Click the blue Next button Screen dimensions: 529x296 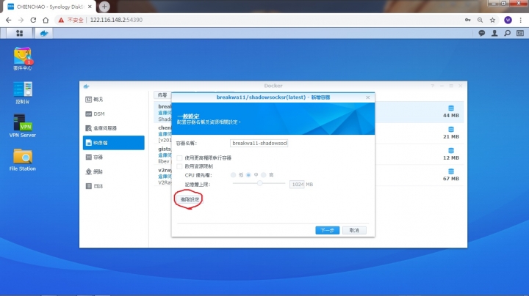pyautogui.click(x=327, y=230)
